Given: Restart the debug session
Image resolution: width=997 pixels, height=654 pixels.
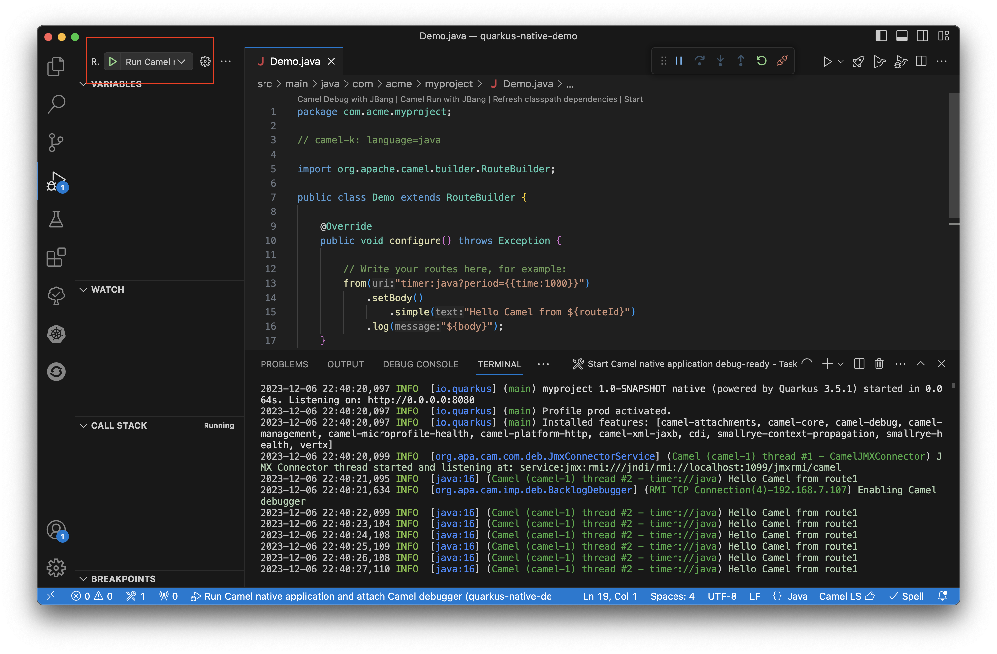Looking at the screenshot, I should (761, 61).
